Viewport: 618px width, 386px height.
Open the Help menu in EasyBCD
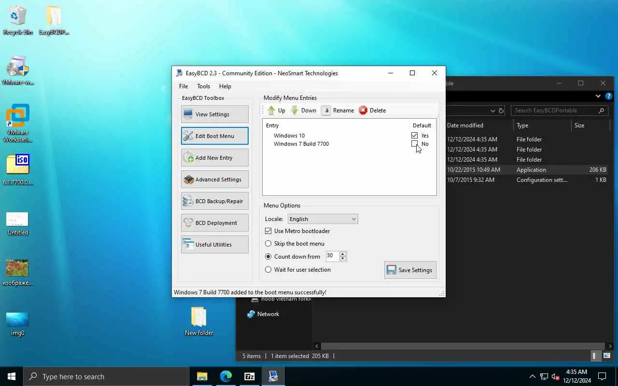(x=225, y=86)
